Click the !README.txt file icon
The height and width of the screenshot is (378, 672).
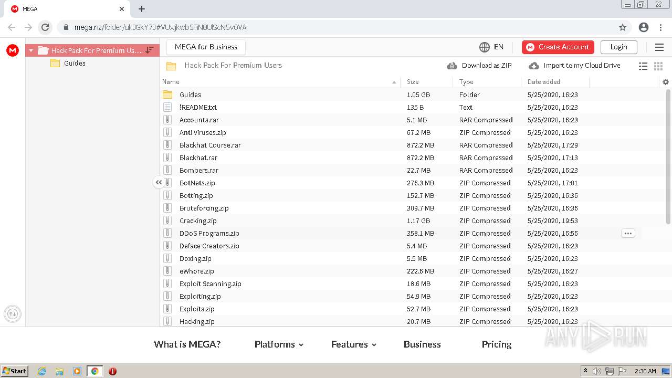point(167,107)
